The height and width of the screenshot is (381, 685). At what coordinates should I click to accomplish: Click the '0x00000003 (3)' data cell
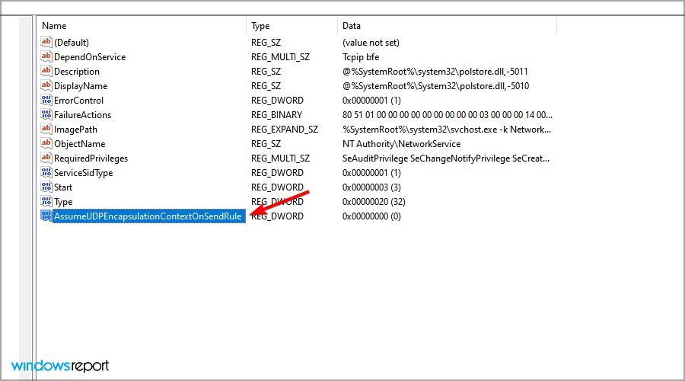click(371, 187)
